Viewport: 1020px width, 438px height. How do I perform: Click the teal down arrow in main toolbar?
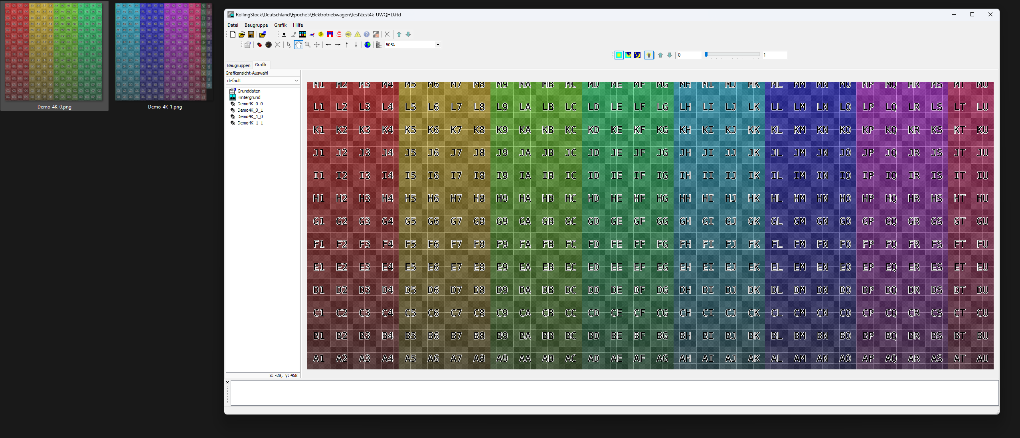click(408, 34)
